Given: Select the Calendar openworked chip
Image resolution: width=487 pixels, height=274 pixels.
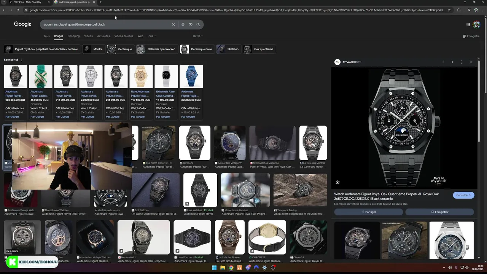Looking at the screenshot, I should click(x=157, y=49).
